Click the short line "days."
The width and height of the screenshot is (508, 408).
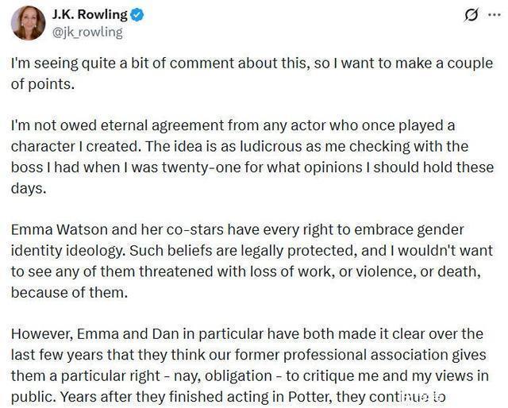(x=26, y=188)
